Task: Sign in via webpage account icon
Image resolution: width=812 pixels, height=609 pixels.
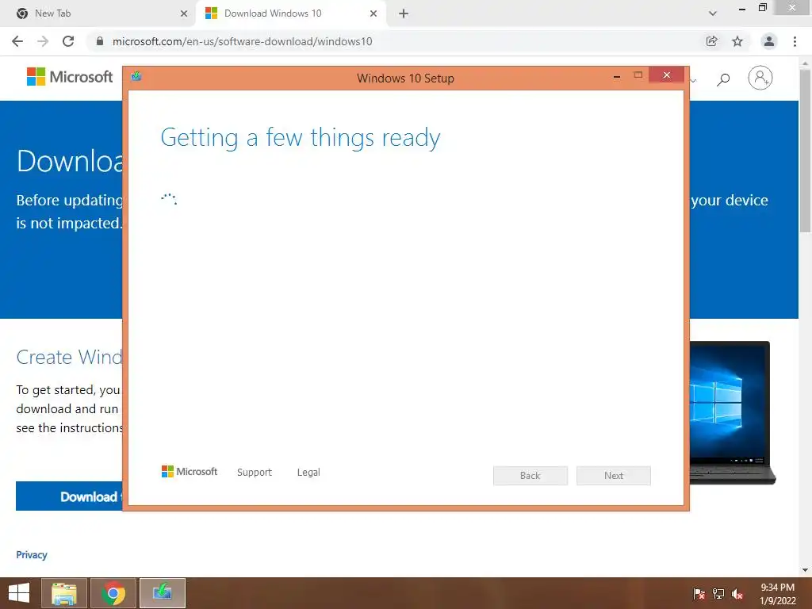Action: tap(760, 78)
